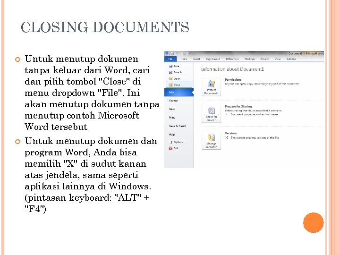The image size is (340, 255).
Task: Choose Save in the File menu
Action: (x=174, y=66)
